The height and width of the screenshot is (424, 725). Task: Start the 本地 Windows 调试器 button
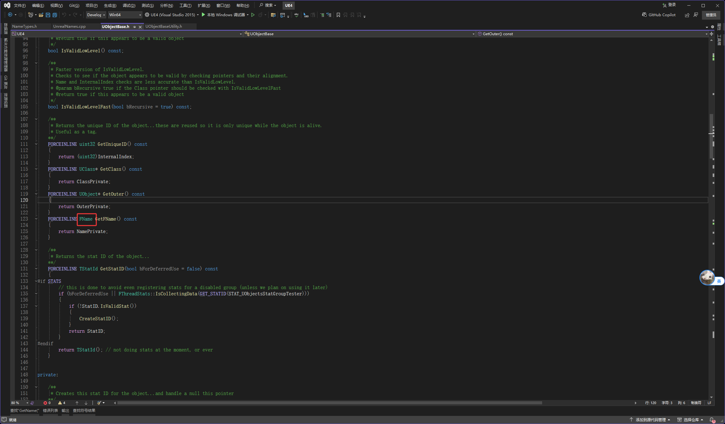pyautogui.click(x=223, y=15)
